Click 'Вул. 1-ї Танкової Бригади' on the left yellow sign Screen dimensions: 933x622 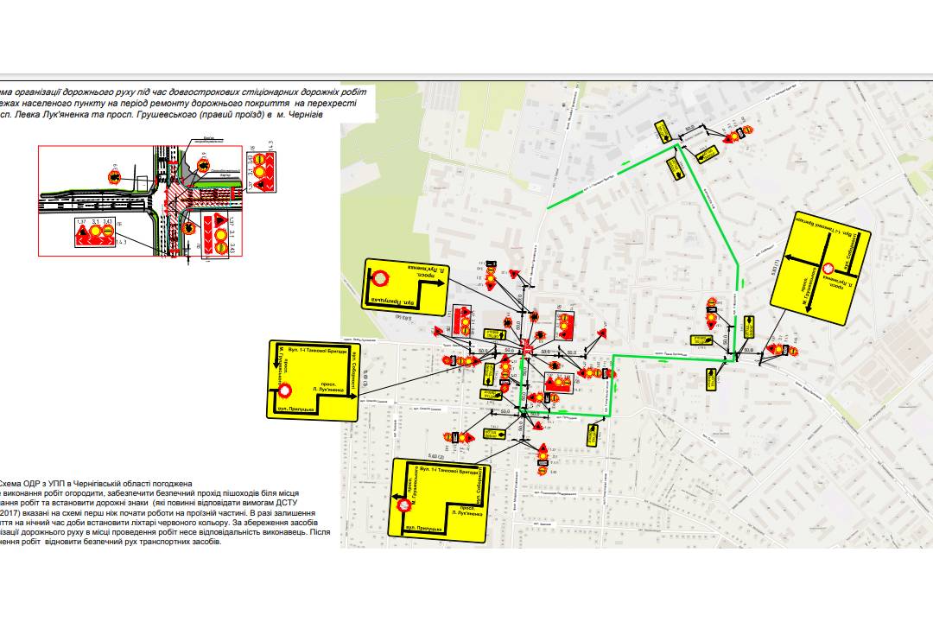click(x=316, y=351)
